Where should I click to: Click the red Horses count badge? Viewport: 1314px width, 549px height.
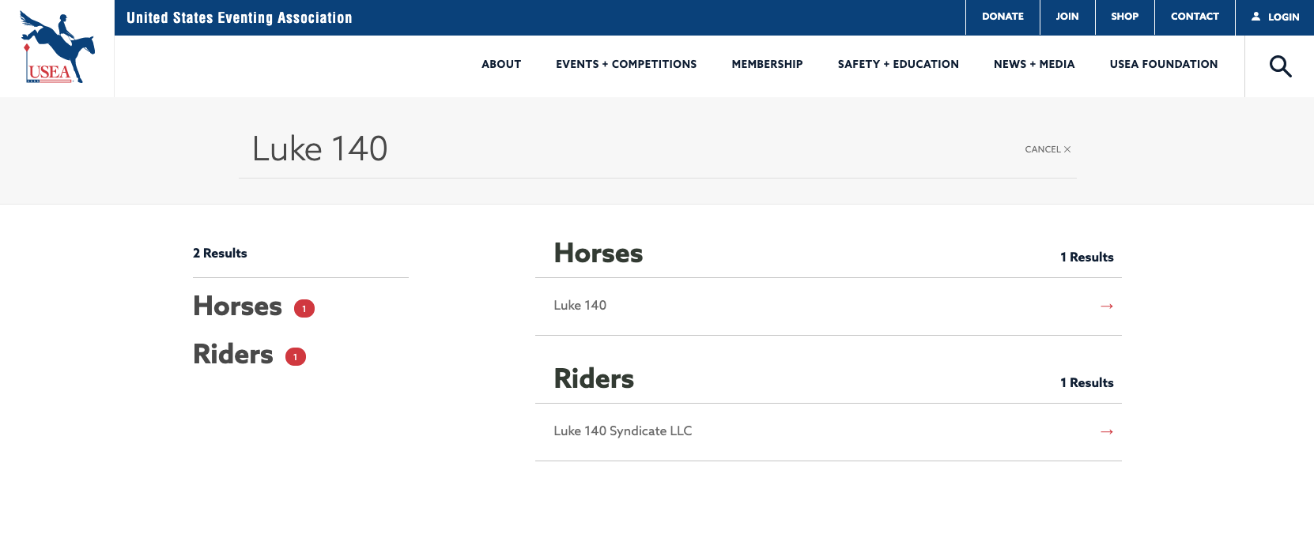(x=304, y=309)
